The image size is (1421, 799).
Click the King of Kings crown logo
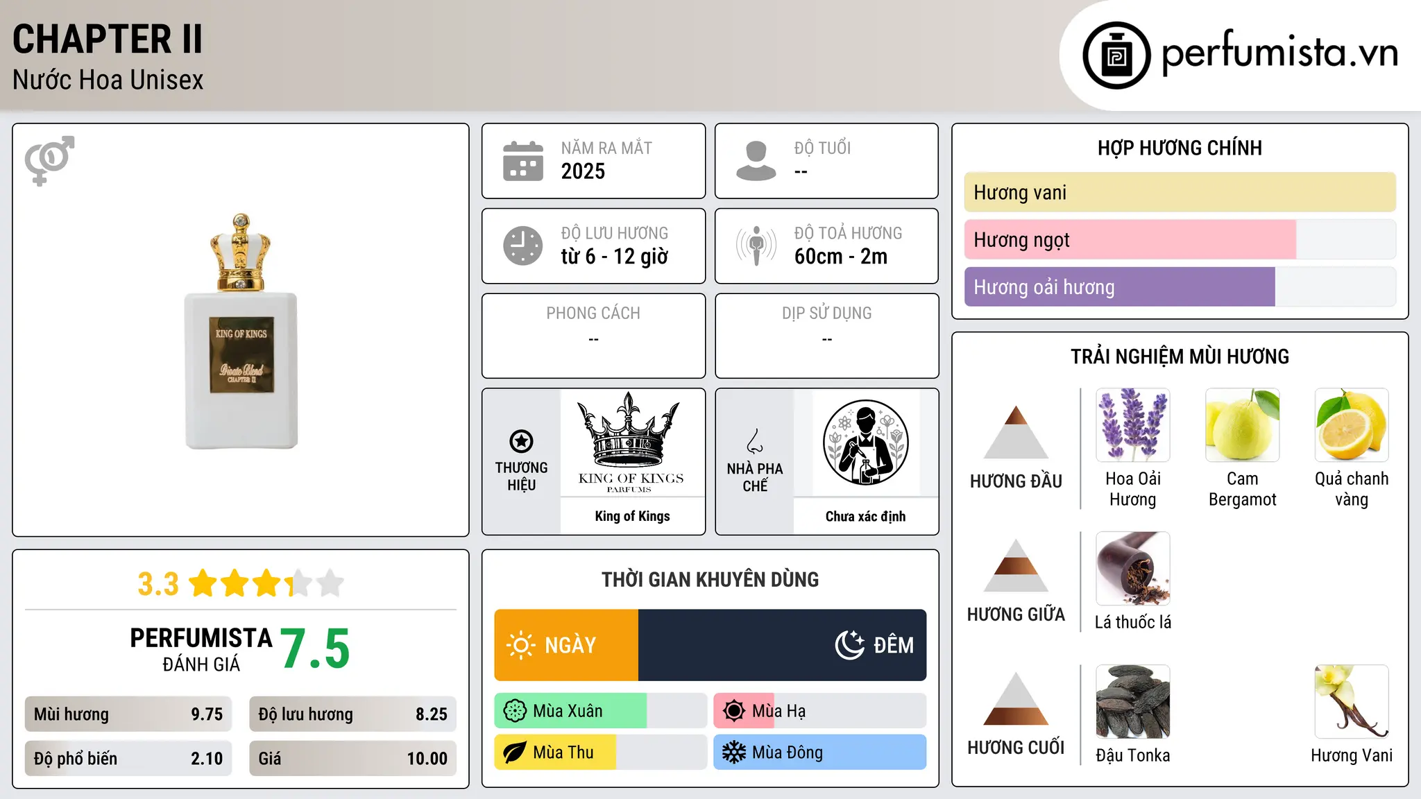(x=631, y=443)
